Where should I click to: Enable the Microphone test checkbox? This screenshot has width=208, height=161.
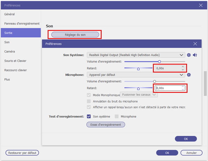(117, 116)
